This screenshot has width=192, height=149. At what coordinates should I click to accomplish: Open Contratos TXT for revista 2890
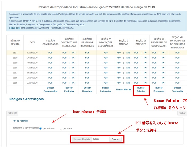[74, 58]
